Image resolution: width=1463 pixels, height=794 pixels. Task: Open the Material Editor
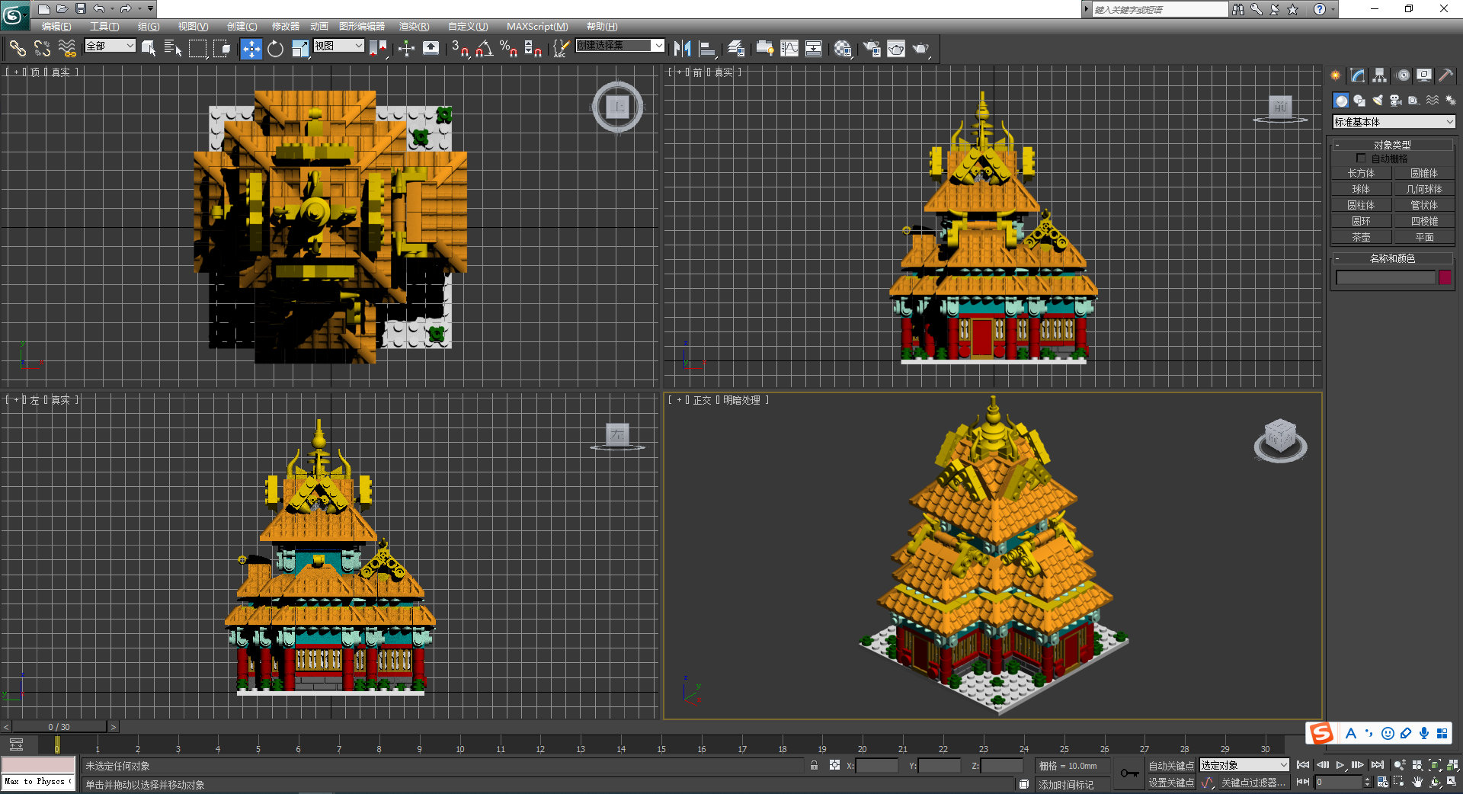pyautogui.click(x=842, y=49)
